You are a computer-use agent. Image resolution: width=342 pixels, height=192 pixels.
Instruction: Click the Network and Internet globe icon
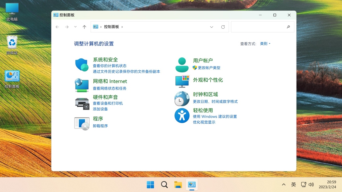82,85
